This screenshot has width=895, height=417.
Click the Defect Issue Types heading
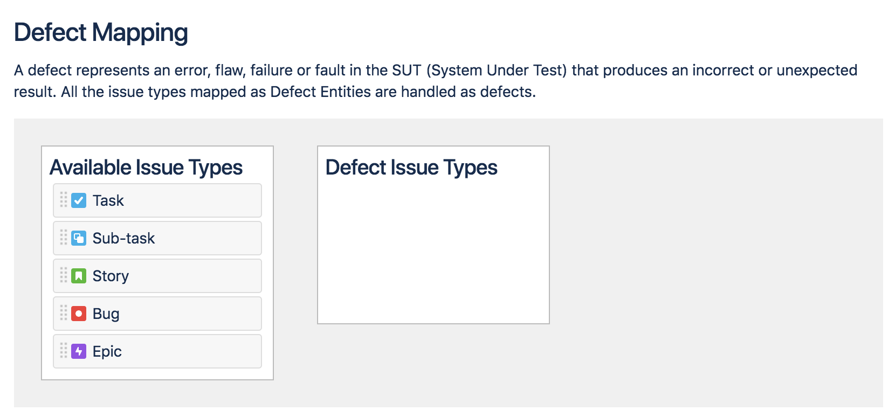(x=411, y=168)
